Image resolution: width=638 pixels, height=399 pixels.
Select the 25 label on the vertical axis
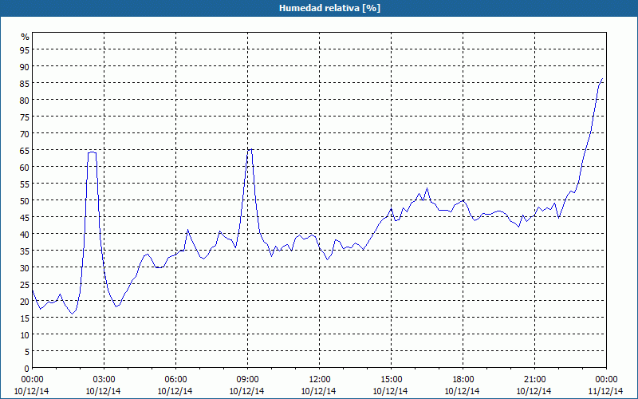[26, 284]
